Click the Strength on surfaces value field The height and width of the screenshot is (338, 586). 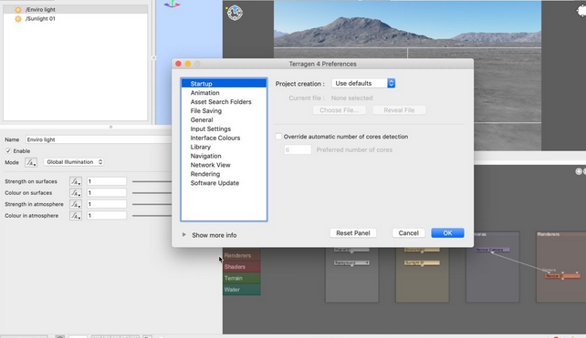[x=107, y=181]
